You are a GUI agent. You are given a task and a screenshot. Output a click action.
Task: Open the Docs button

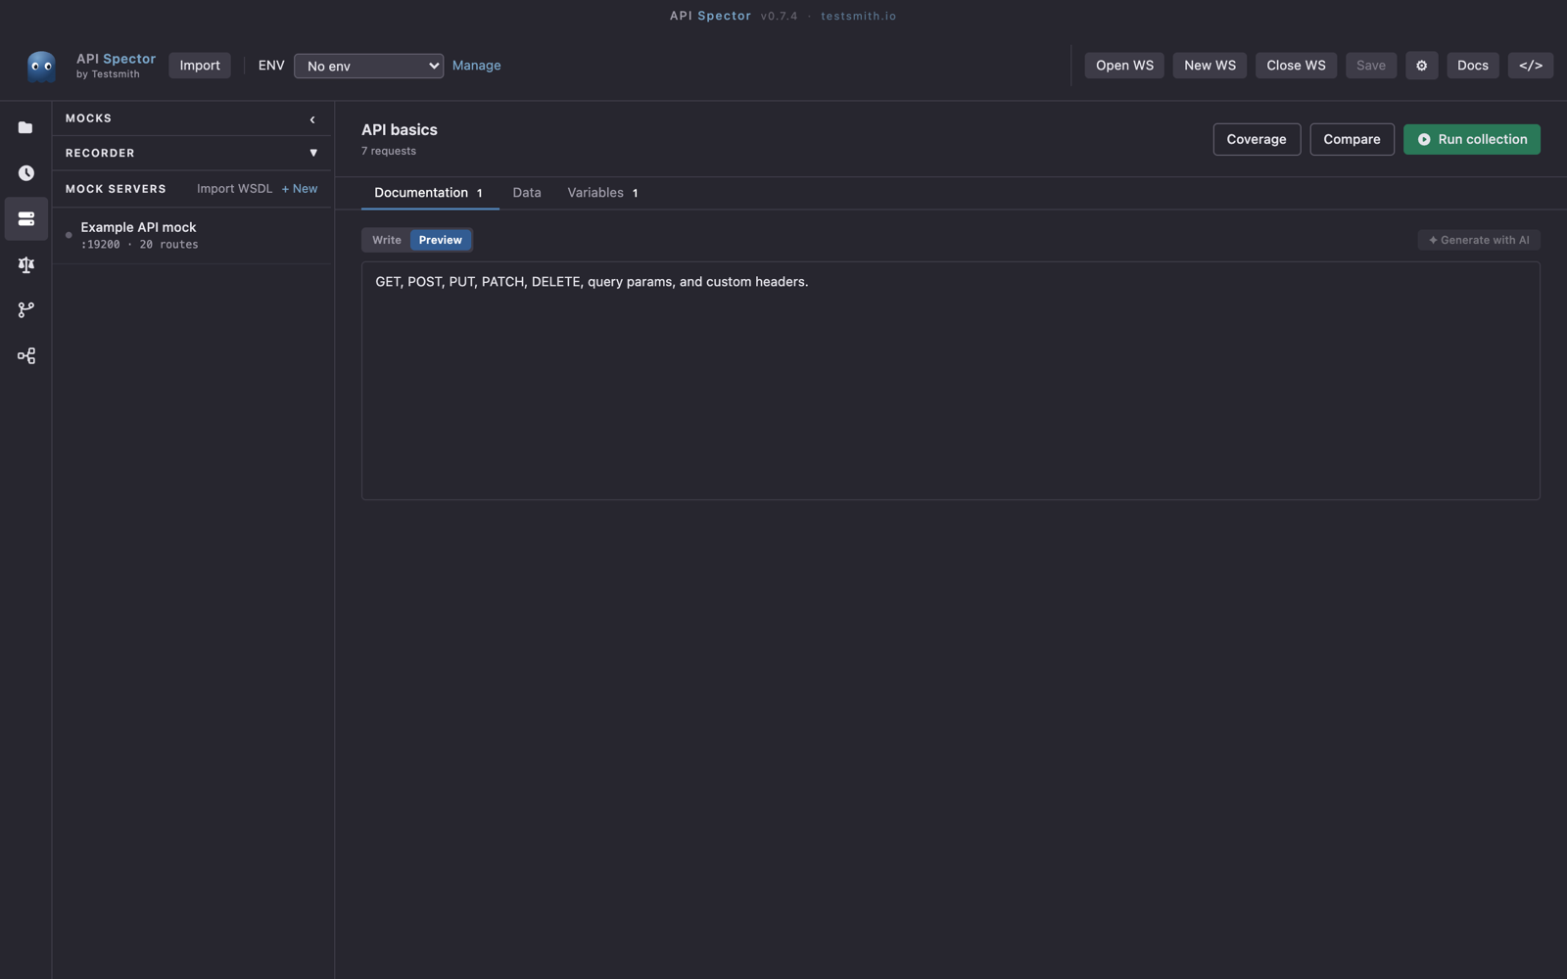pyautogui.click(x=1472, y=66)
